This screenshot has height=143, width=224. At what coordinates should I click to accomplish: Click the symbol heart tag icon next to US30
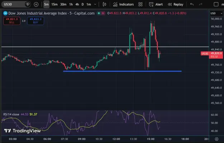coord(28,4)
